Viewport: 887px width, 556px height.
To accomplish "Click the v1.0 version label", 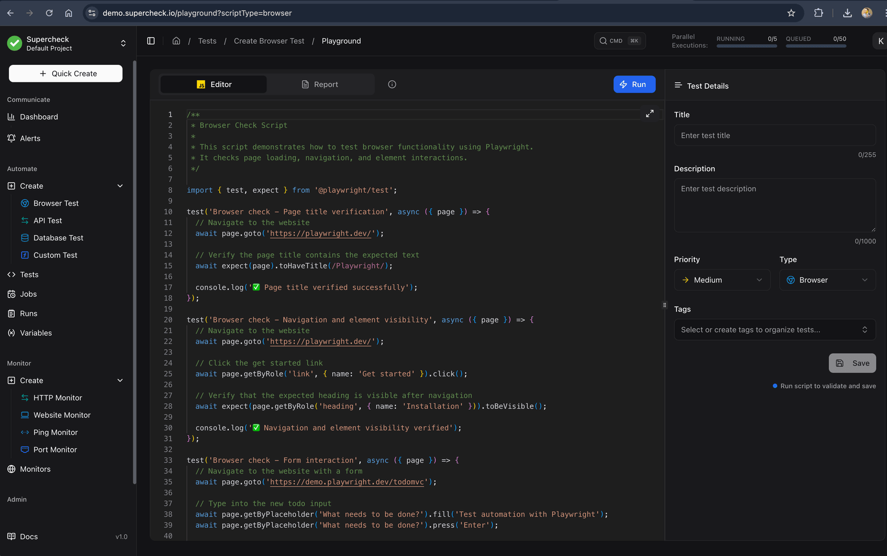I will tap(121, 537).
